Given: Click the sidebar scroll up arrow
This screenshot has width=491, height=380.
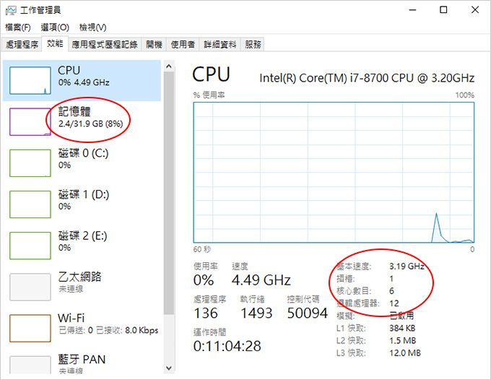Looking at the screenshot, I should click(169, 66).
